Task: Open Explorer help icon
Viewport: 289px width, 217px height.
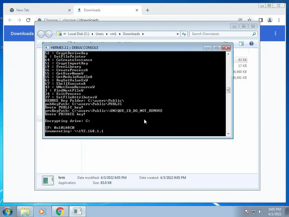Action: click(251, 44)
